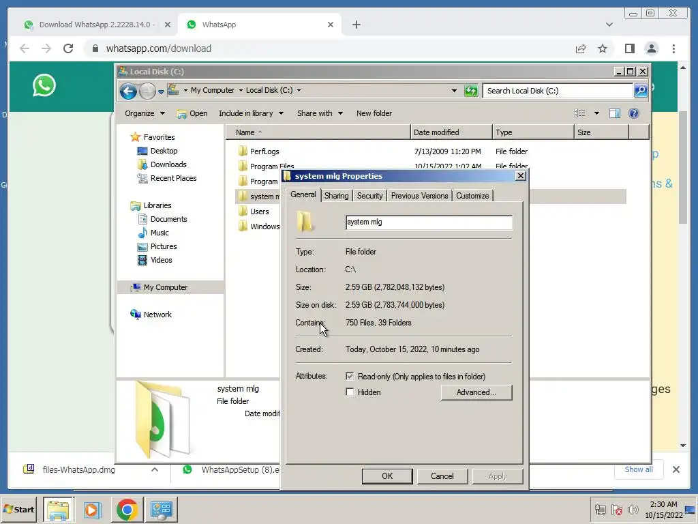This screenshot has height=524, width=698.
Task: Click the Search Local Disk (C:) box
Action: 558,91
